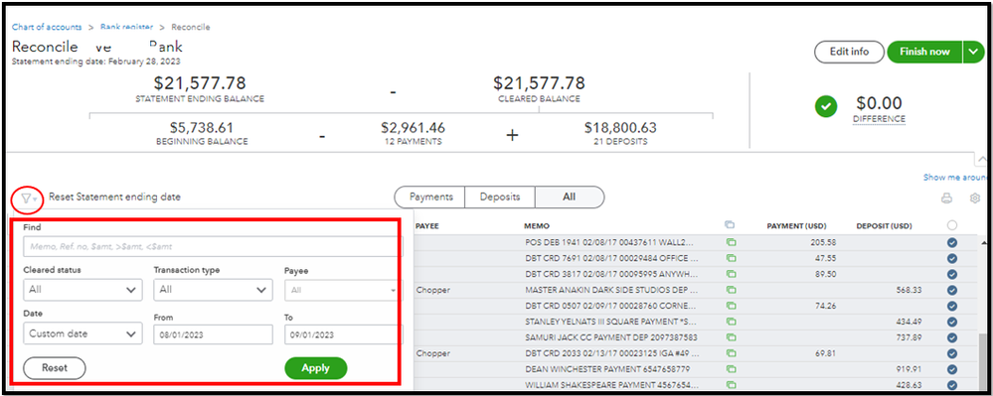
Task: Expand Finish now dropdown arrow
Action: pos(974,52)
